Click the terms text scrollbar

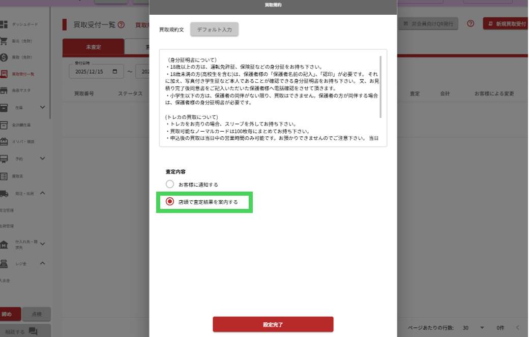coord(380,86)
